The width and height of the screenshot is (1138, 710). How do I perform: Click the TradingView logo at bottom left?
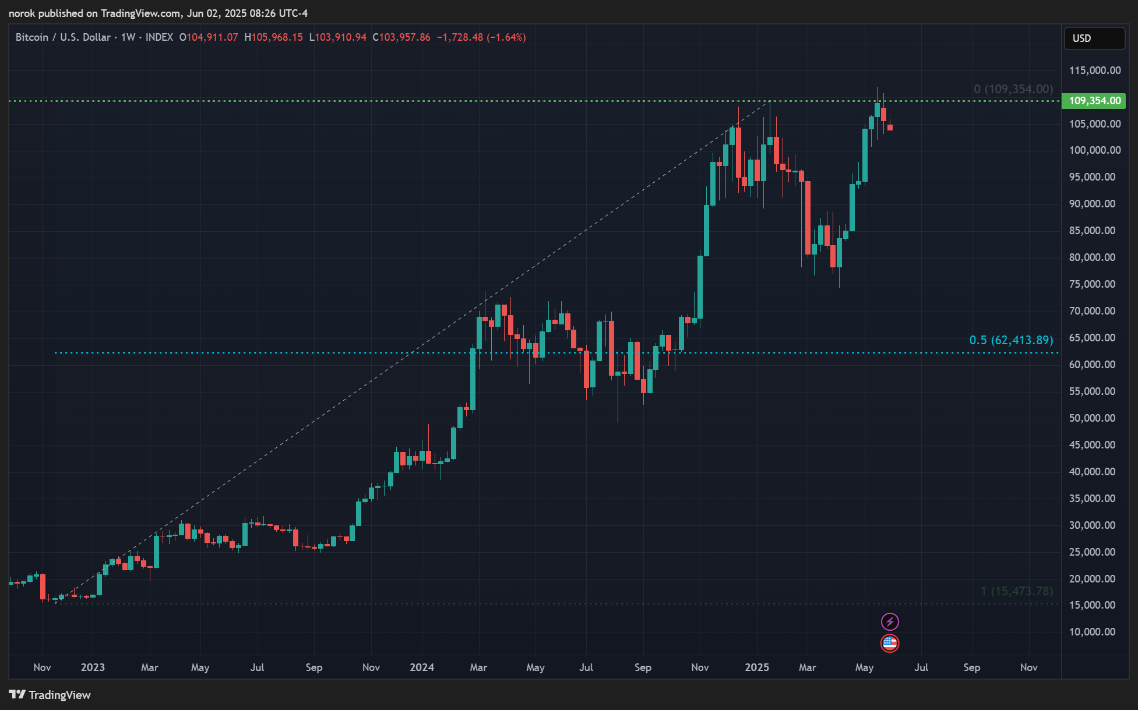coord(50,695)
